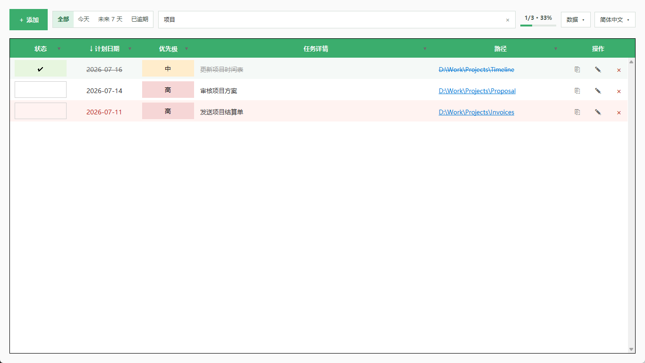Edit the 更新项目时间表 task
The width and height of the screenshot is (645, 363).
pos(598,69)
